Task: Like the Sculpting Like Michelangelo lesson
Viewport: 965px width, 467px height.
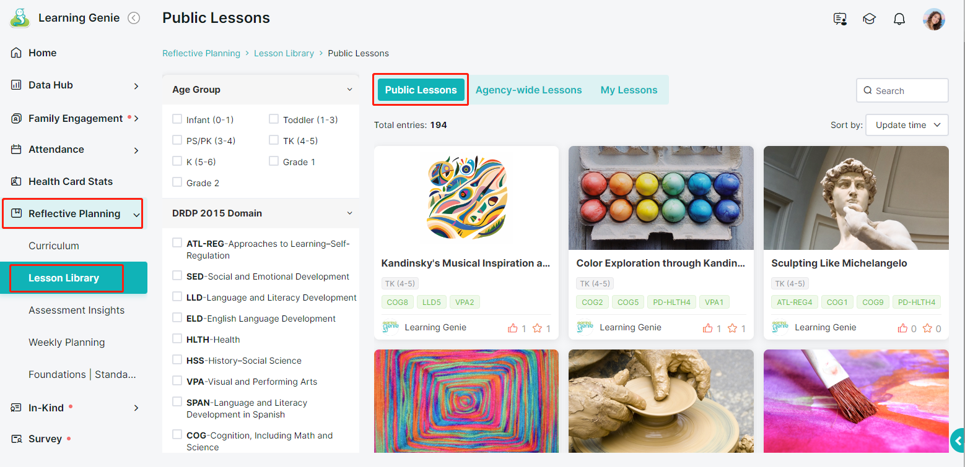Action: click(x=903, y=328)
